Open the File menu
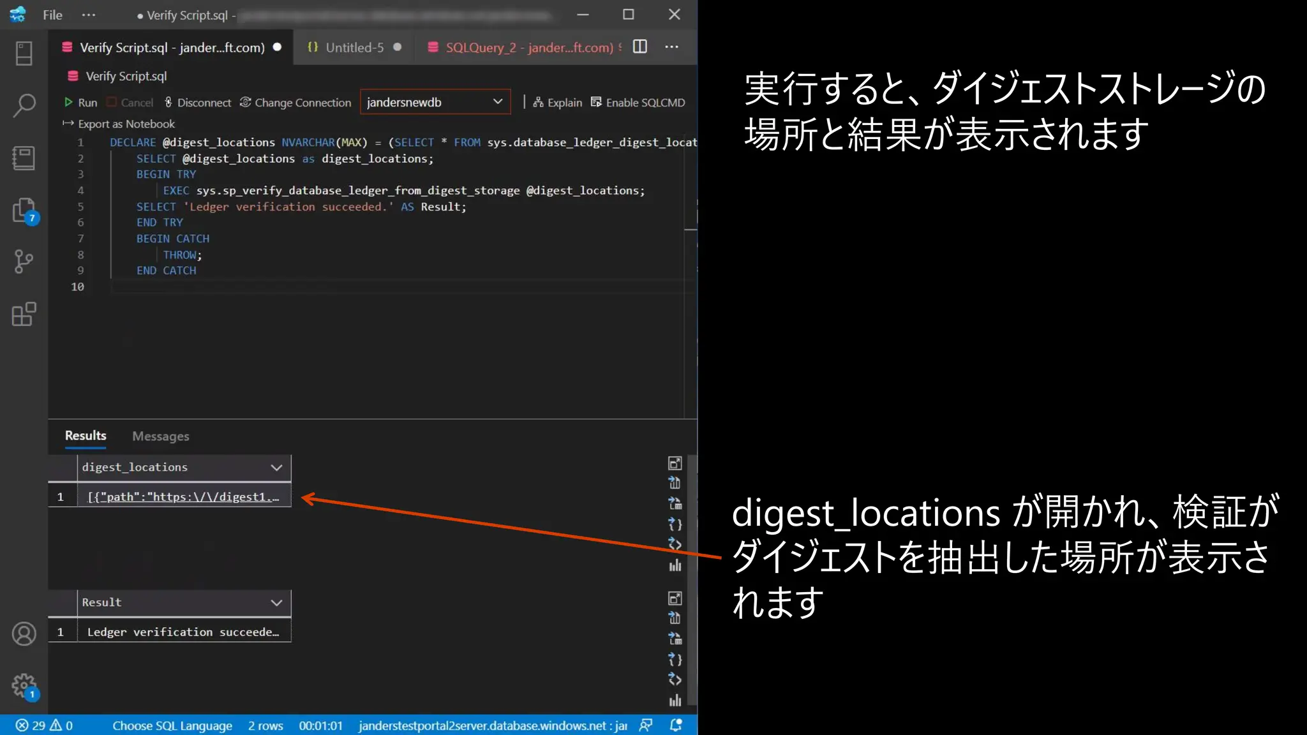Image resolution: width=1307 pixels, height=735 pixels. tap(52, 15)
